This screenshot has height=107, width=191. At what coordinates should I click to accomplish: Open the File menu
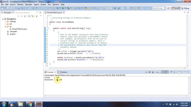point(2,4)
